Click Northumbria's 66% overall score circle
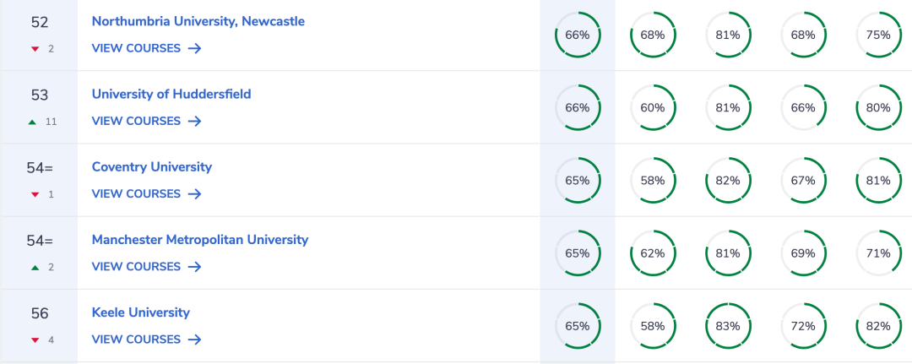This screenshot has width=912, height=364. pyautogui.click(x=578, y=35)
